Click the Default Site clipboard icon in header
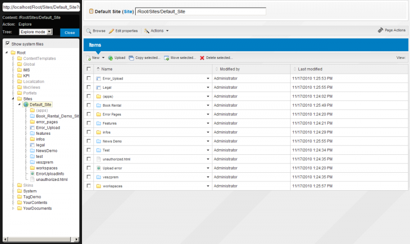 (x=91, y=11)
